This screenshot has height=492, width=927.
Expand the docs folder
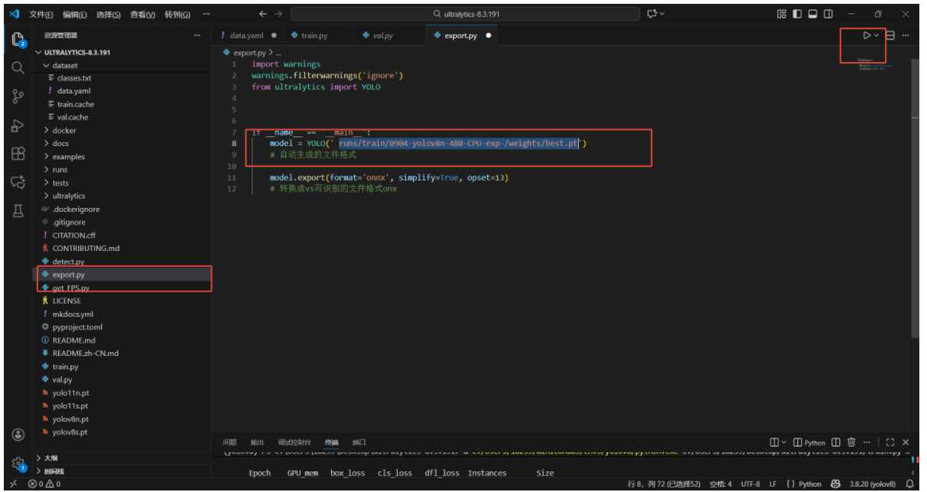point(122,143)
